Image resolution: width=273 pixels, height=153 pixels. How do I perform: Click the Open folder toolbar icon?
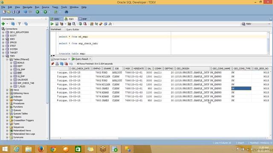coord(9,12)
